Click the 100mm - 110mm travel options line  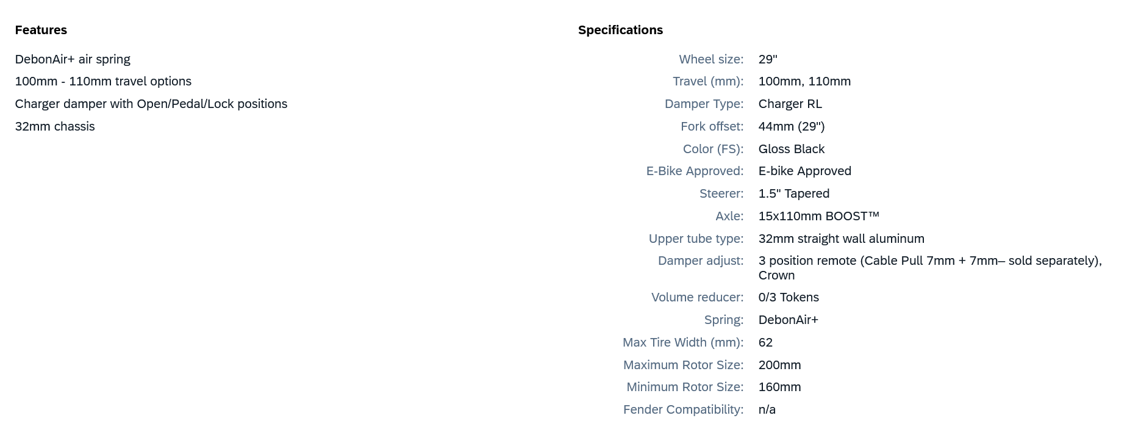103,81
